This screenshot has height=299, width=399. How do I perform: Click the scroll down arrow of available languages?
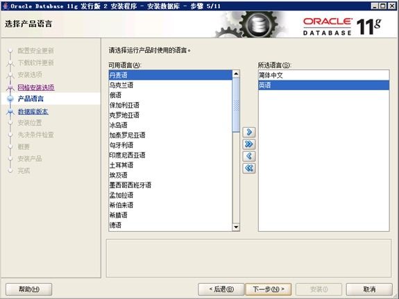(236, 227)
